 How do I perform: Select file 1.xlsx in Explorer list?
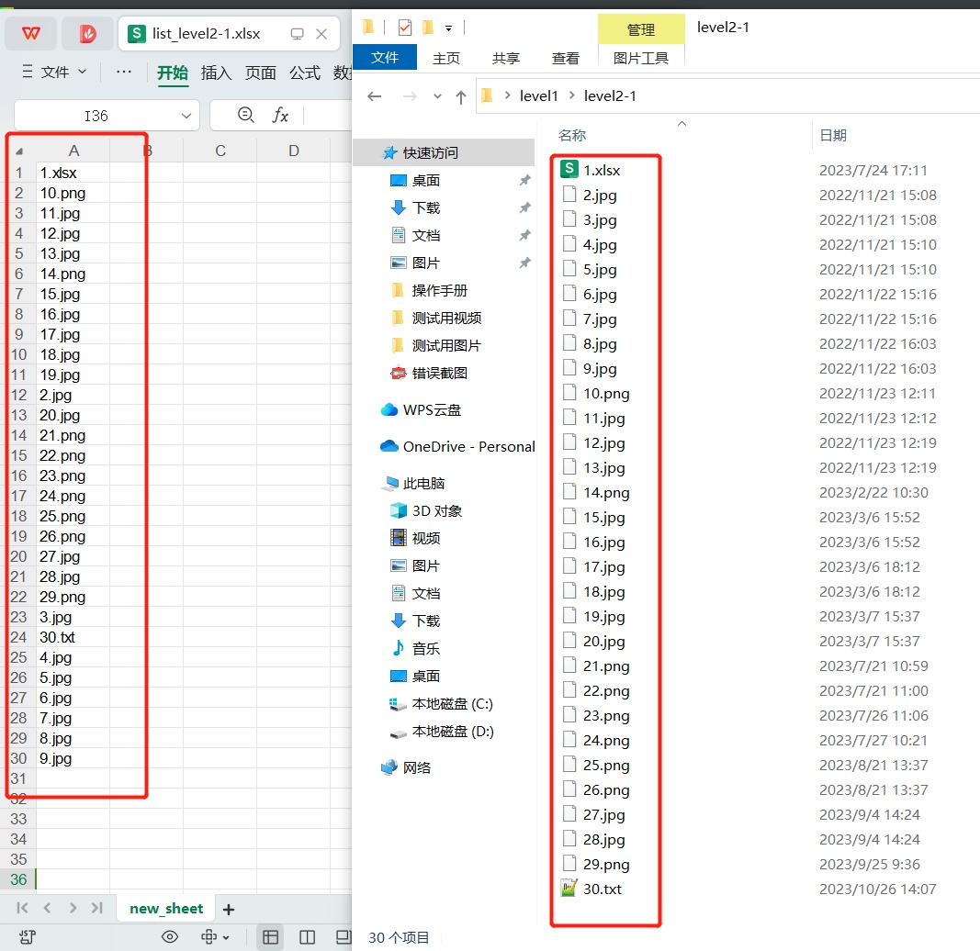pyautogui.click(x=602, y=170)
